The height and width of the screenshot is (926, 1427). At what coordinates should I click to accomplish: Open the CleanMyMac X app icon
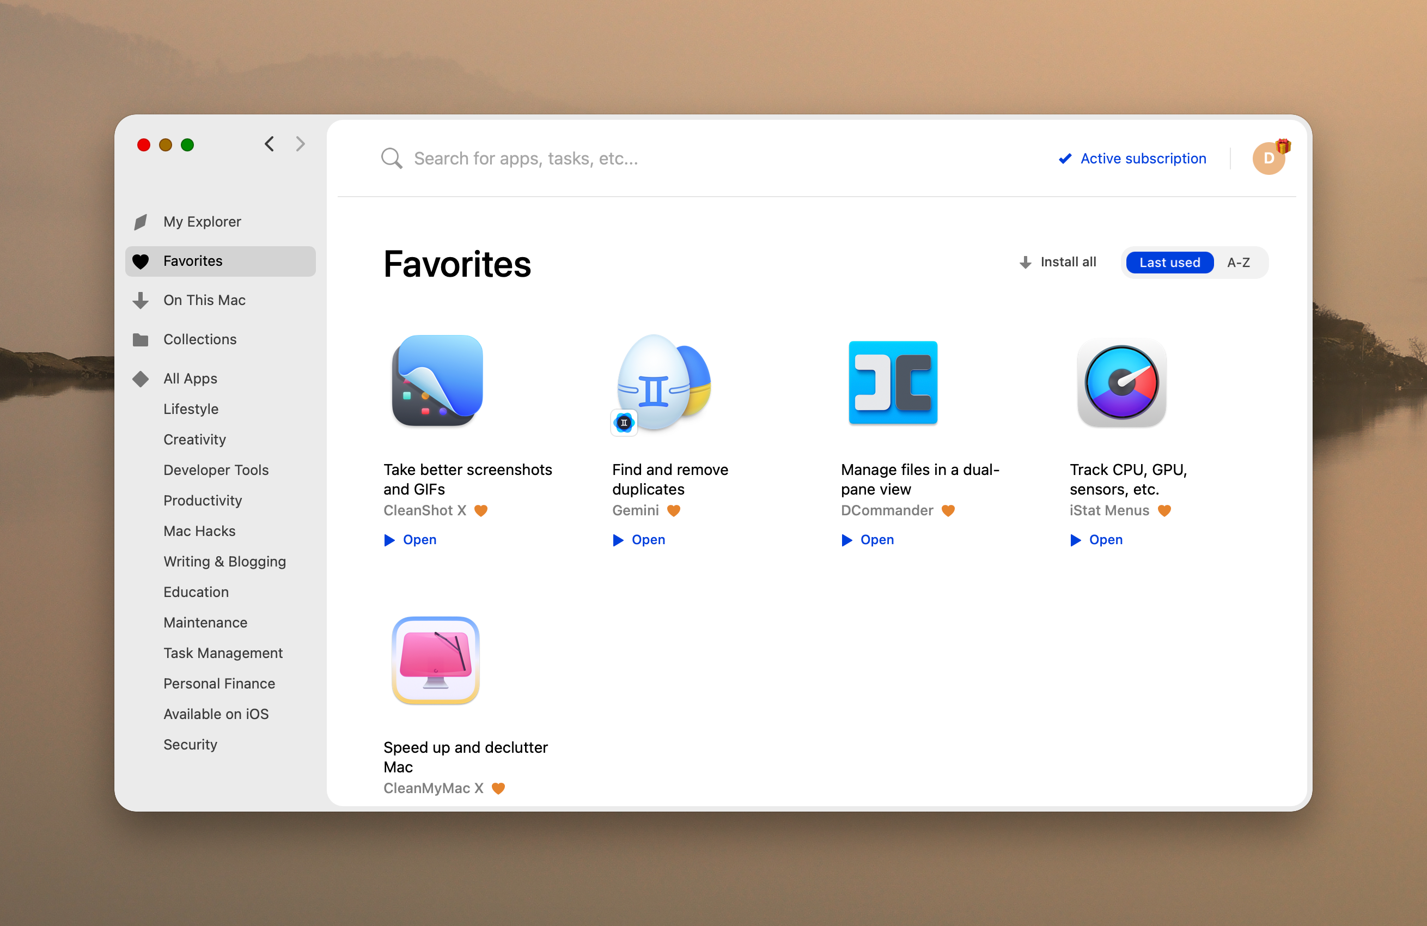(x=435, y=660)
